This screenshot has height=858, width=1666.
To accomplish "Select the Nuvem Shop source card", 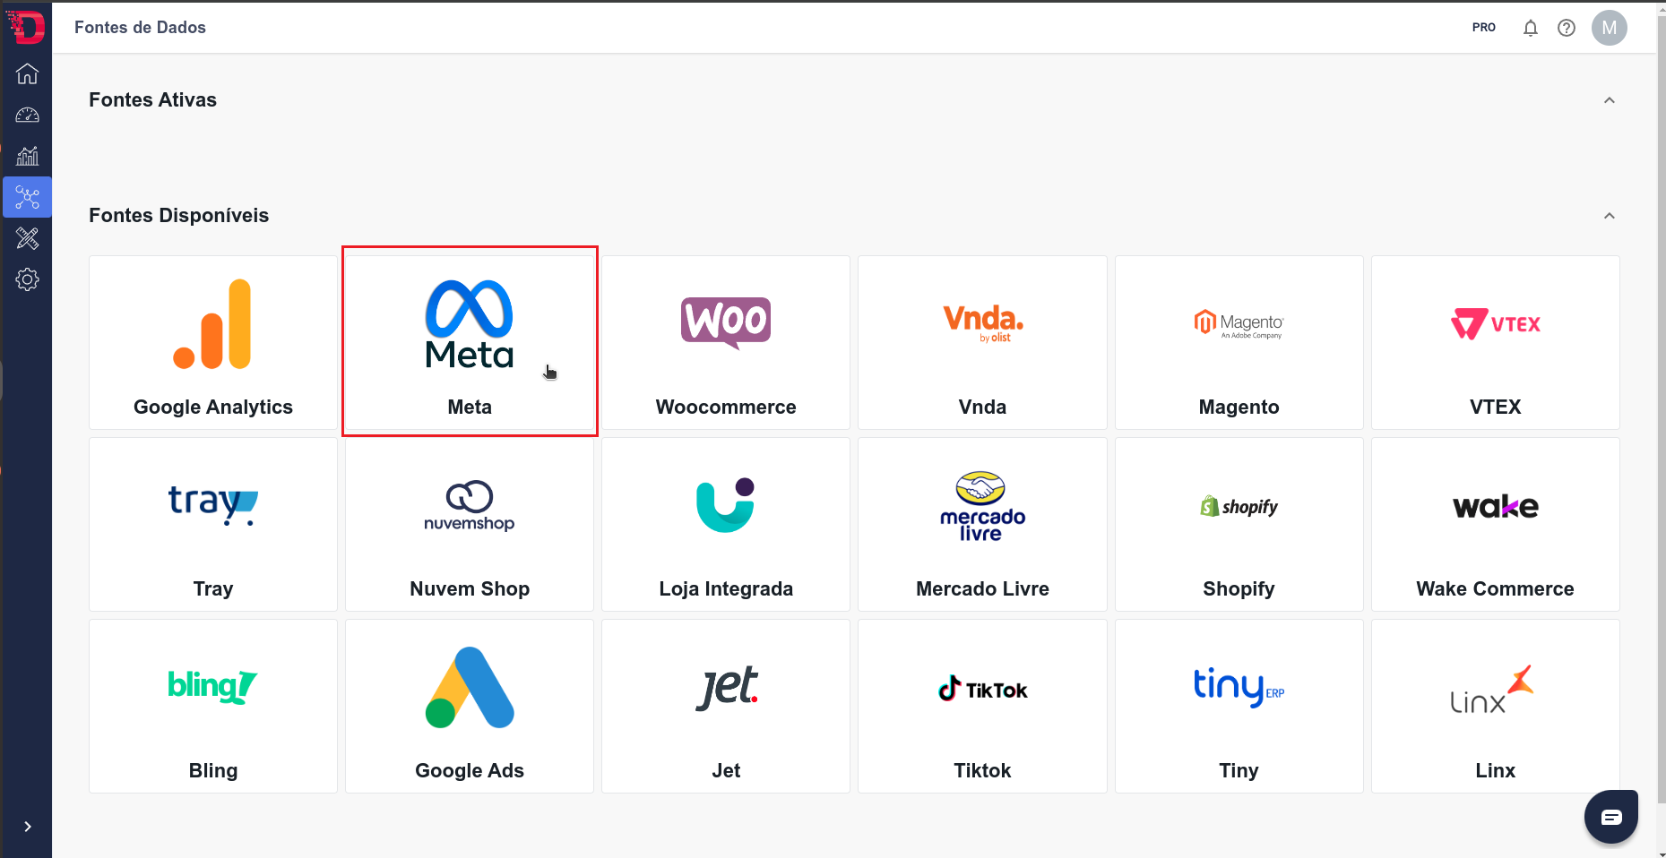I will tap(470, 524).
